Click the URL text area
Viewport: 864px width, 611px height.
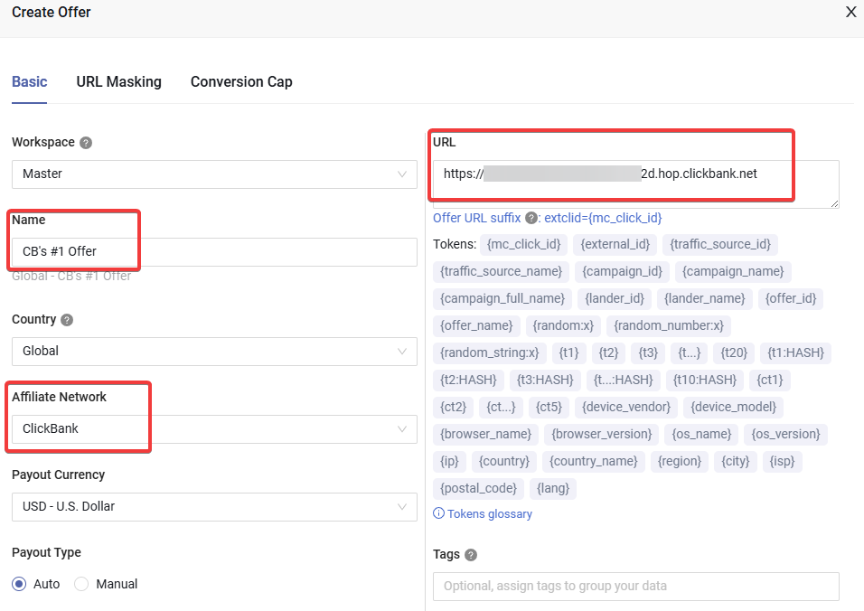[636, 184]
